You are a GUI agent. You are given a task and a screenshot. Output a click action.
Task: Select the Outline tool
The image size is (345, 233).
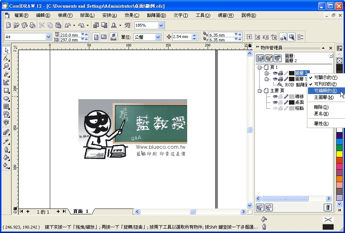(x=6, y=150)
